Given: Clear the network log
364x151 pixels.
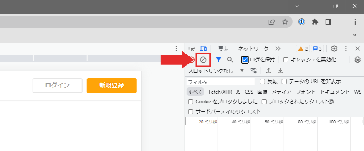Looking at the screenshot, I should pyautogui.click(x=203, y=60).
